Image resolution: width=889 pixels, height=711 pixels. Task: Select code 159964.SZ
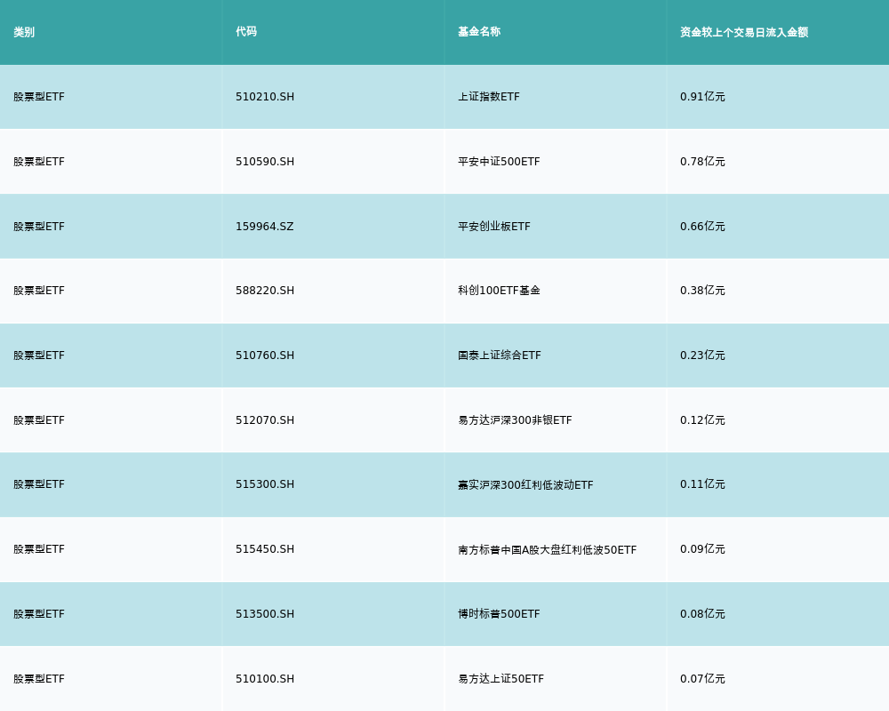[x=265, y=227]
